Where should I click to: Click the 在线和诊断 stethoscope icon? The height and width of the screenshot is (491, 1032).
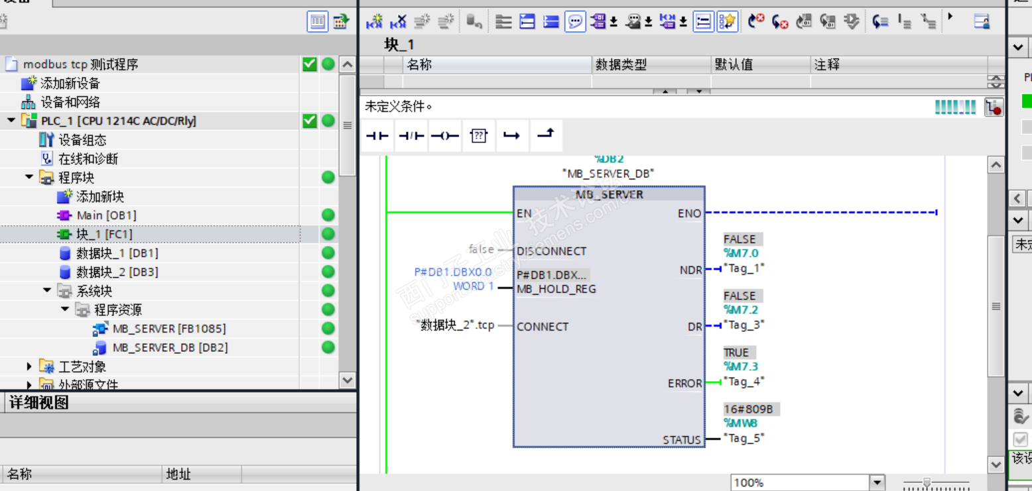tap(46, 159)
